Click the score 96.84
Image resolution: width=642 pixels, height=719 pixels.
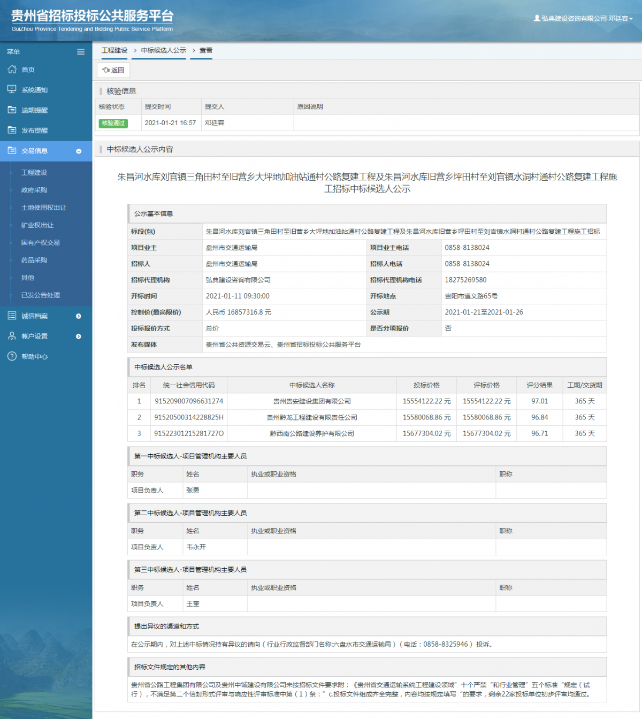[x=540, y=417]
